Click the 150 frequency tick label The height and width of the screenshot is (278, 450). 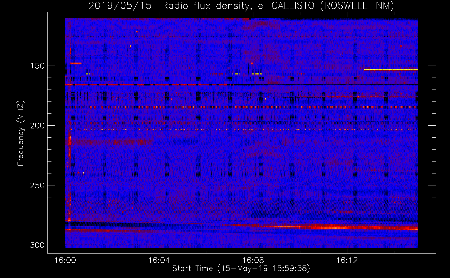pyautogui.click(x=37, y=66)
